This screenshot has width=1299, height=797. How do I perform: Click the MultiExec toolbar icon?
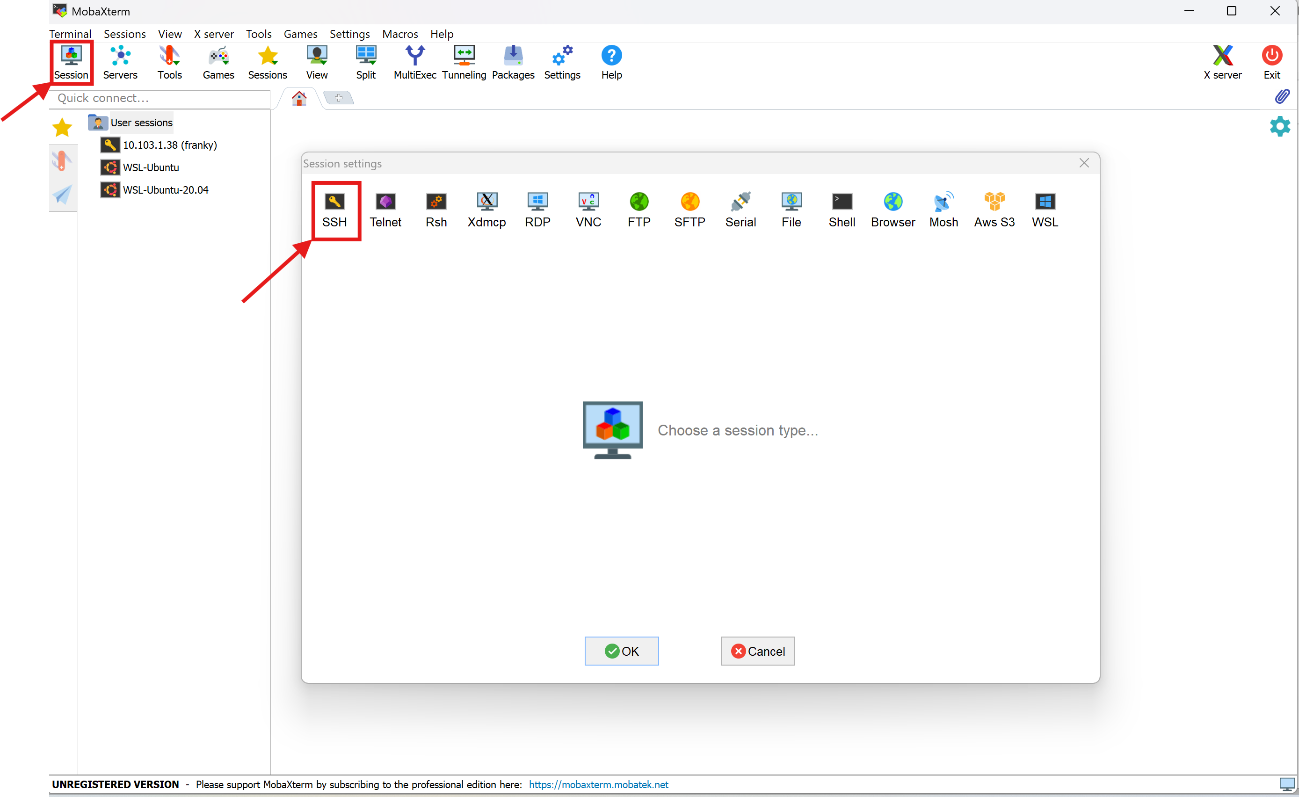point(415,62)
